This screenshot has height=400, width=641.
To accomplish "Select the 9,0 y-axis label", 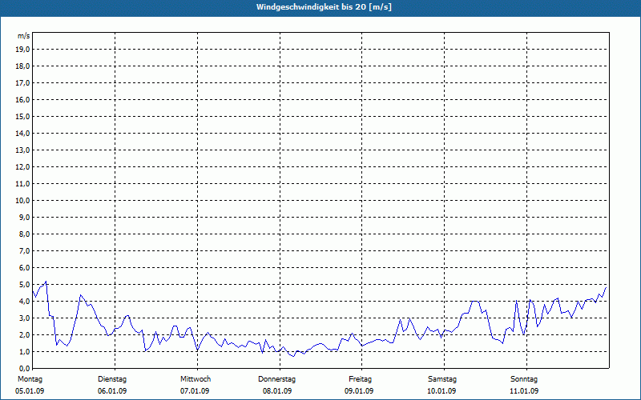I will [x=24, y=217].
